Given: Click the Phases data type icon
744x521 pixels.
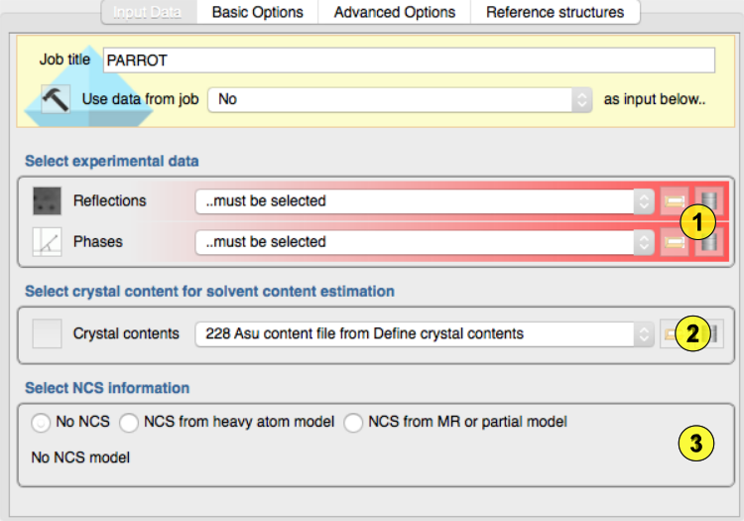Looking at the screenshot, I should [47, 241].
